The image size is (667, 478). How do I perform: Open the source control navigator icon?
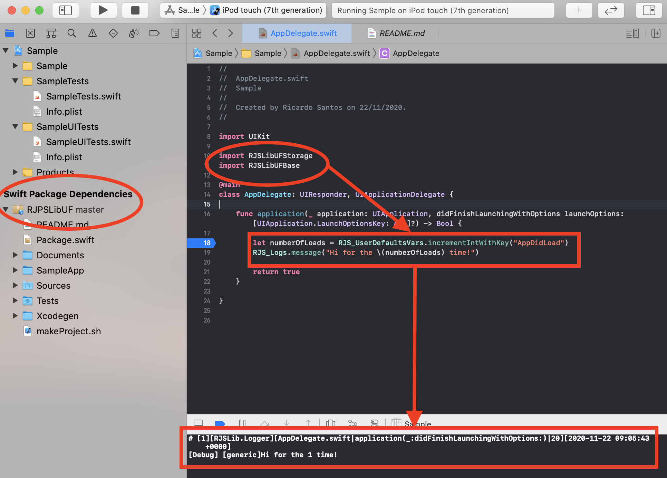(x=30, y=33)
